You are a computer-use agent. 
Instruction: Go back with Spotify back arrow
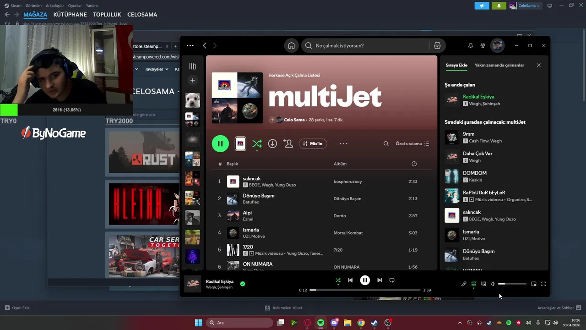click(x=205, y=46)
